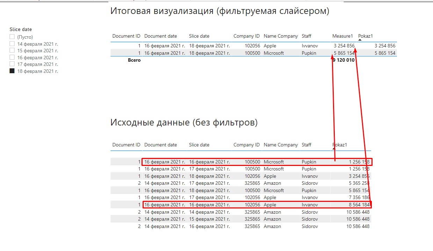Image resolution: width=433 pixels, height=251 pixels.
Task: Sort top table by Document date header
Action: pyautogui.click(x=160, y=36)
